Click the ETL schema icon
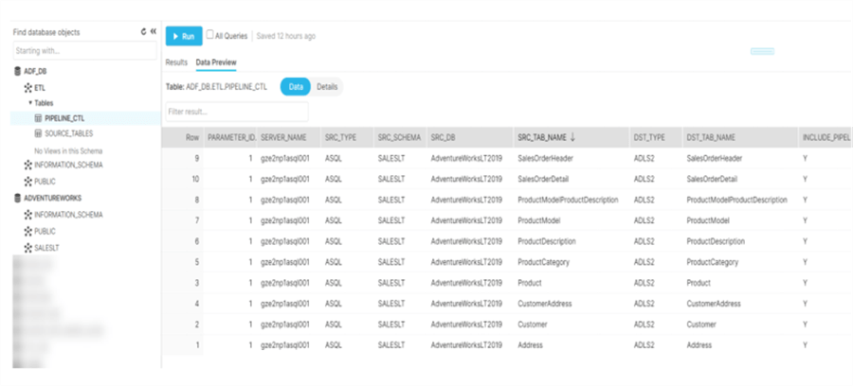Image resolution: width=853 pixels, height=386 pixels. coord(27,87)
